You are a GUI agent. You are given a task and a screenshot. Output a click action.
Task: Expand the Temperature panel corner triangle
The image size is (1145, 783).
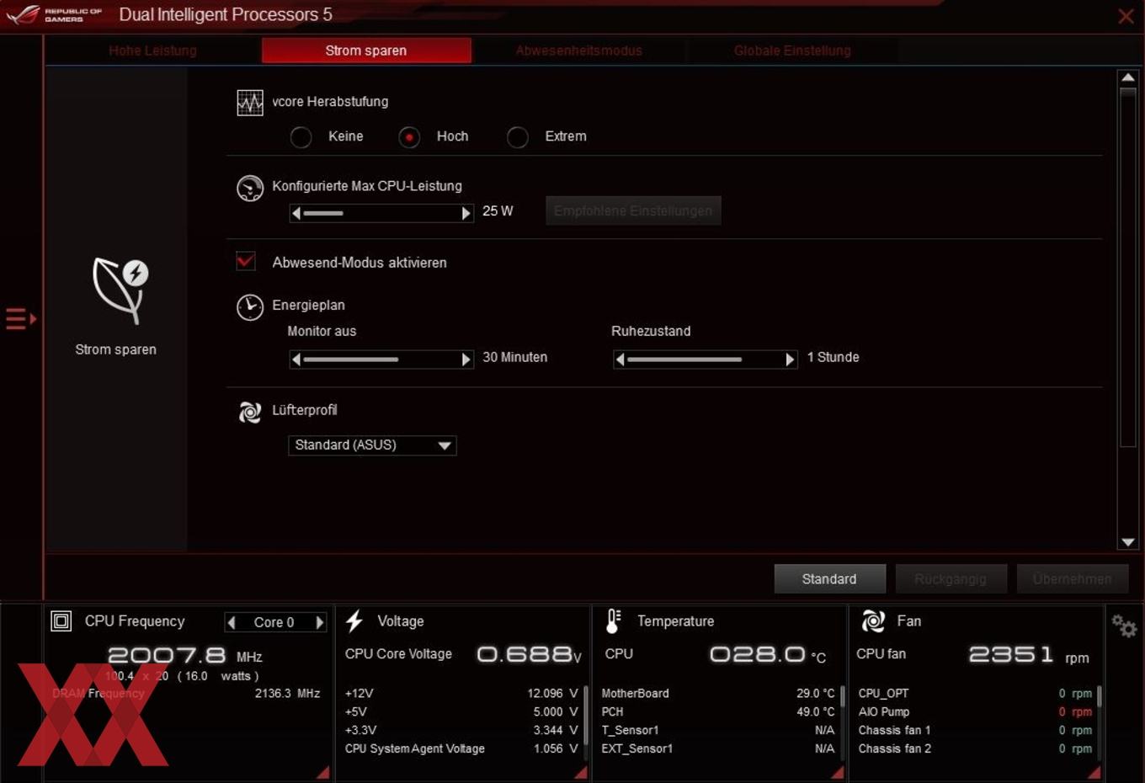837,772
